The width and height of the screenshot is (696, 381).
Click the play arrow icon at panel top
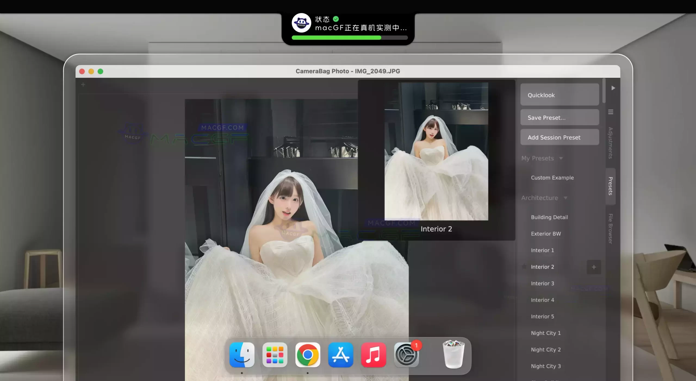(x=613, y=88)
